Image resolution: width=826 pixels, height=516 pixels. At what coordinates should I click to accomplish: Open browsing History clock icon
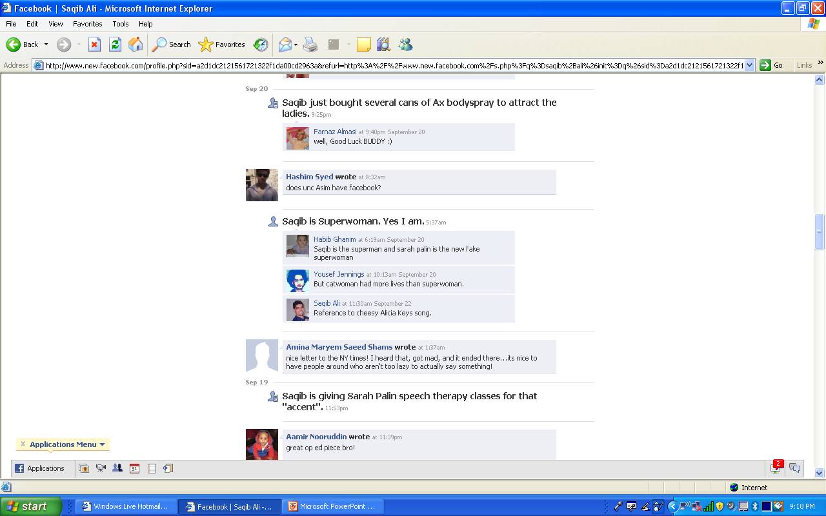click(x=261, y=45)
